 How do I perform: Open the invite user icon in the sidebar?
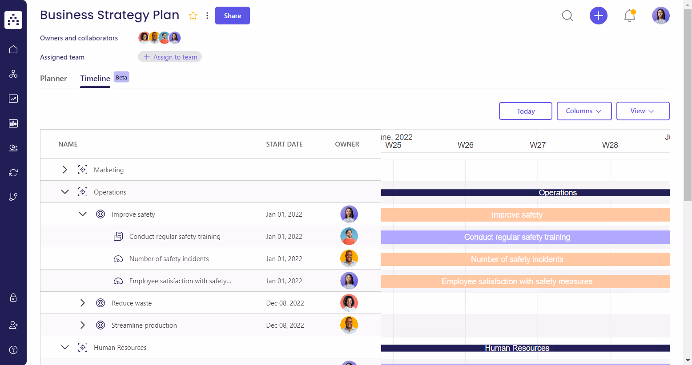(x=13, y=325)
